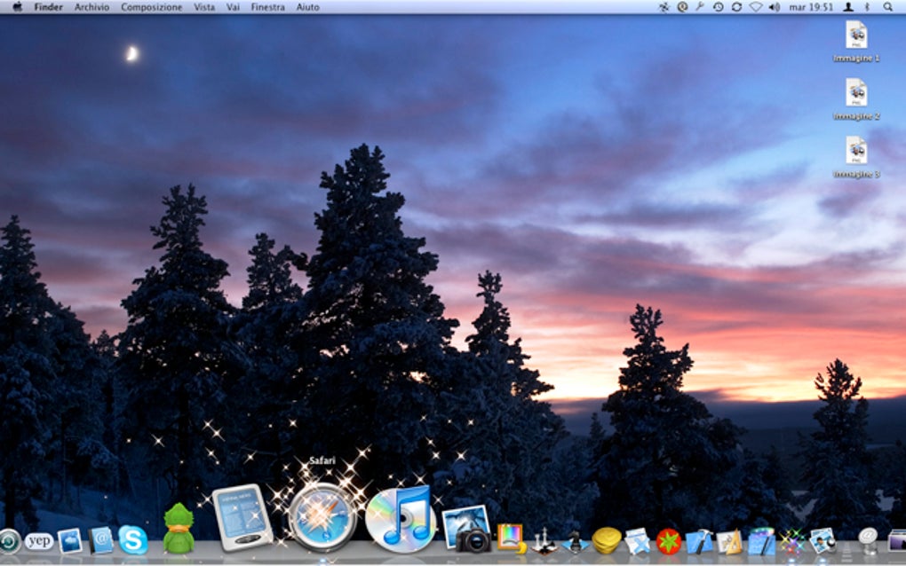Click the round Q menu bar icon
This screenshot has width=906, height=566.
[x=682, y=7]
